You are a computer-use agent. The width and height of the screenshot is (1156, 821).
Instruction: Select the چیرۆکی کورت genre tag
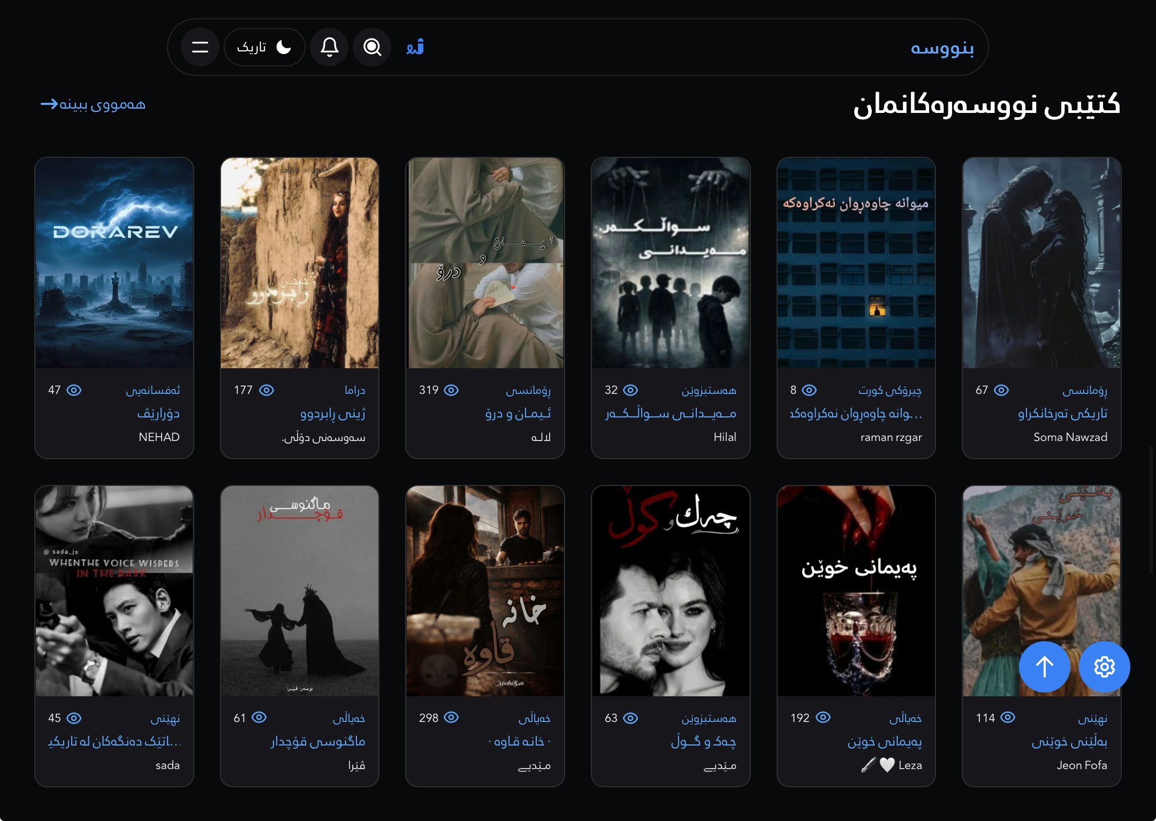[890, 390]
